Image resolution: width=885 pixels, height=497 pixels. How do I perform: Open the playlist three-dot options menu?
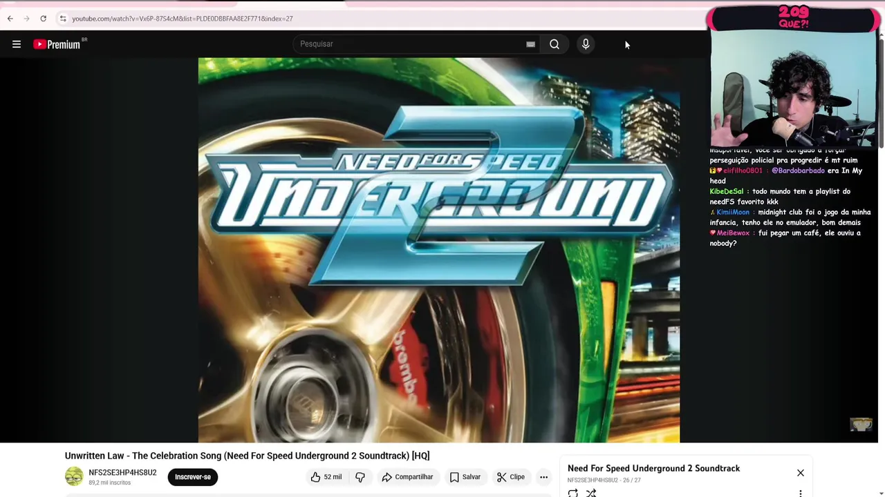[801, 493]
